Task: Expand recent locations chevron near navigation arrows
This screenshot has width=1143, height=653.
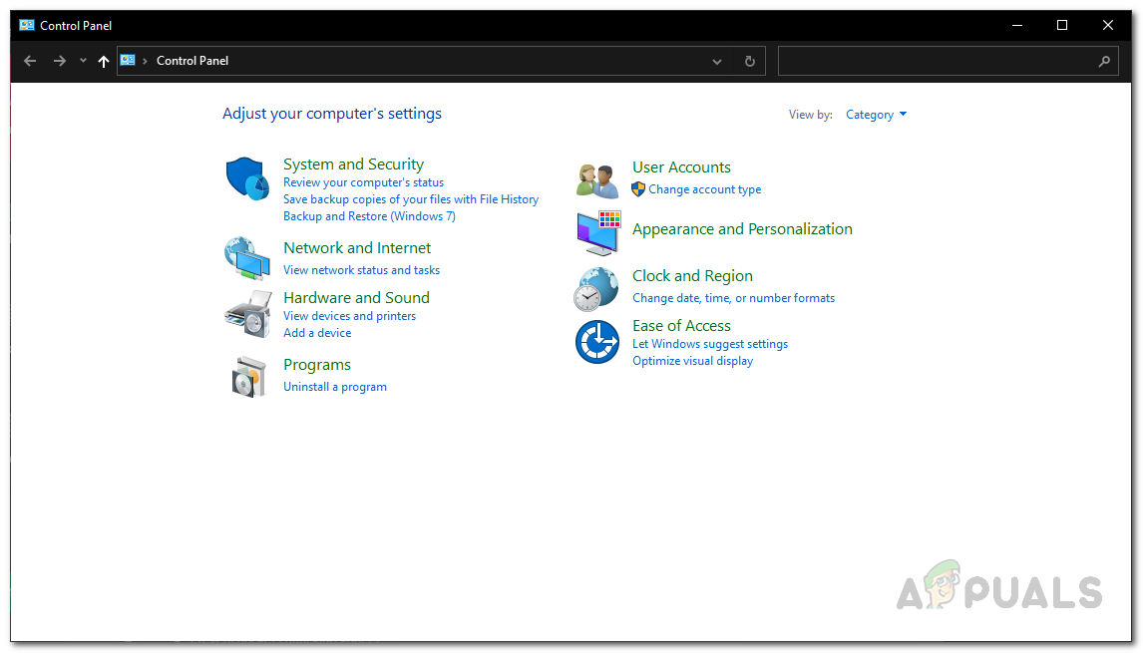Action: tap(83, 61)
